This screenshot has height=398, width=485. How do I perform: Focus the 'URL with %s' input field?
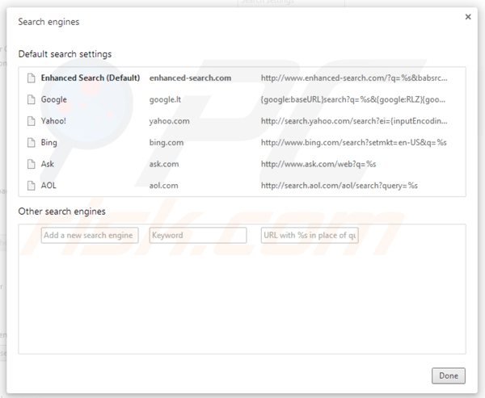pos(310,236)
